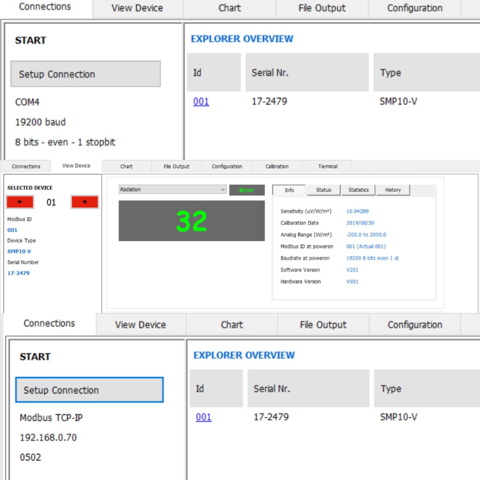Open Configuration tab left of Calibration tab
Image resolution: width=480 pixels, height=480 pixels.
click(x=227, y=166)
